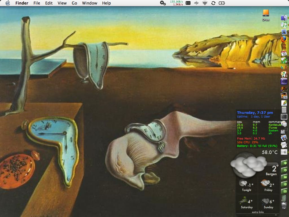Screen dimensions: 289x217
Task: Click the Free Mem: 24.7 Mb readout
Action: tap(251, 138)
